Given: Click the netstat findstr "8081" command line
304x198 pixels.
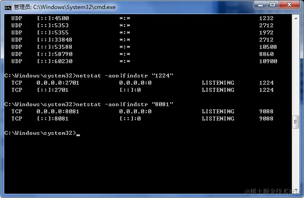Looking at the screenshot, I should 88,104.
